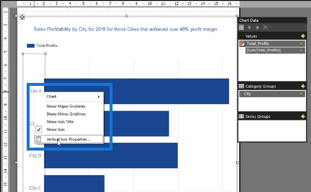This screenshot has height=192, width=311.
Task: Click the Vertical Axis Properties menu icon
Action: pos(39,140)
